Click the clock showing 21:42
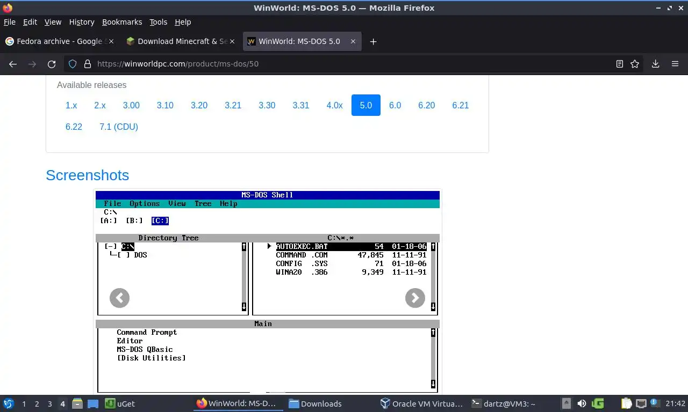Screen dimensions: 688x412 click(675, 404)
